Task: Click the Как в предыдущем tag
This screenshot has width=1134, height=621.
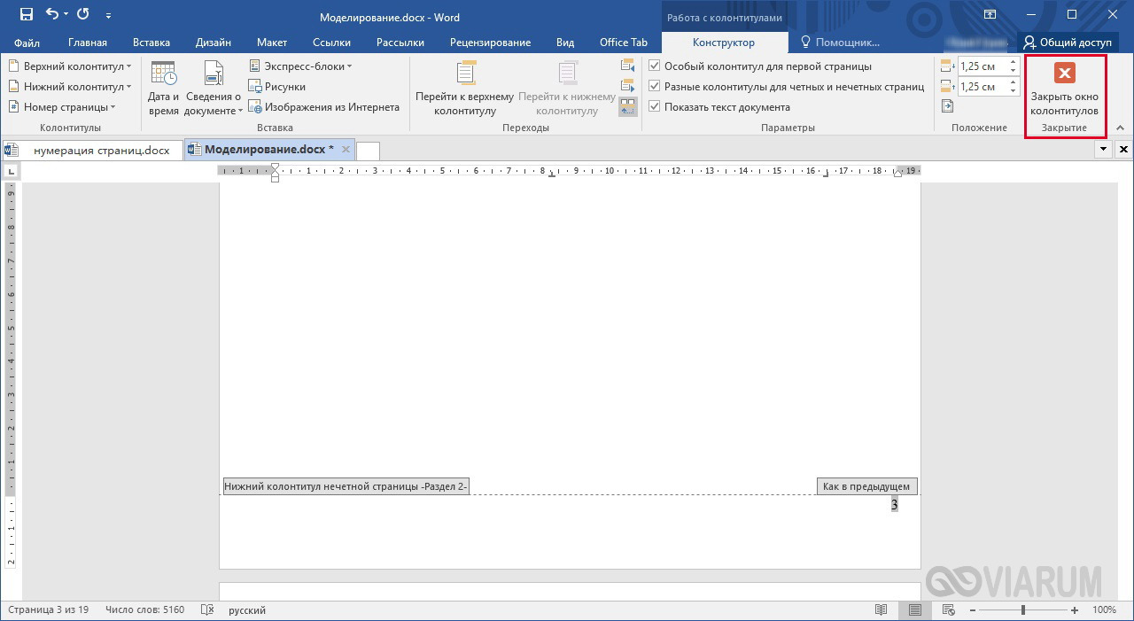Action: click(x=866, y=486)
